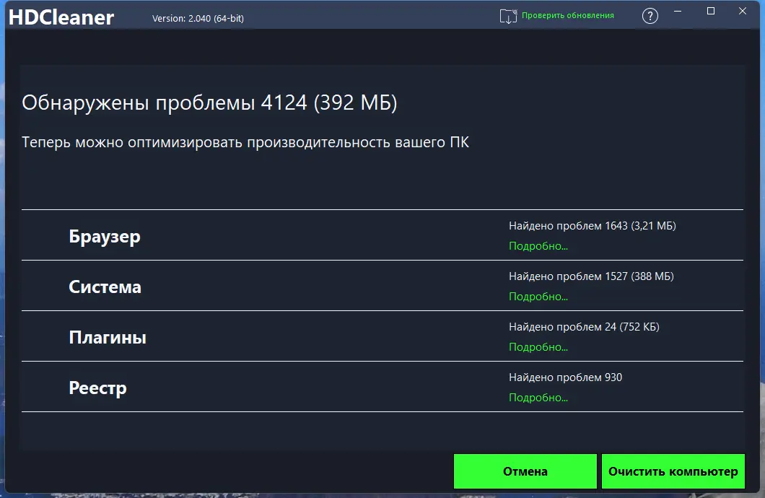Click the HDCleaner logo text

[61, 17]
